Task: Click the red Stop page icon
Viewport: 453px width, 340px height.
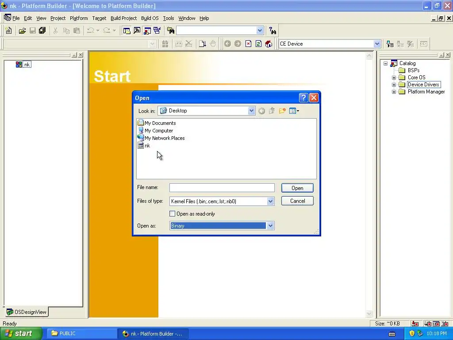Action: [x=248, y=44]
